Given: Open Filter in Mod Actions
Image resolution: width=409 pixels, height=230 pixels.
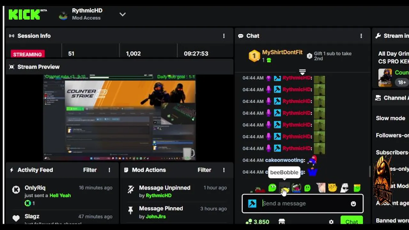Looking at the screenshot, I should [x=204, y=170].
